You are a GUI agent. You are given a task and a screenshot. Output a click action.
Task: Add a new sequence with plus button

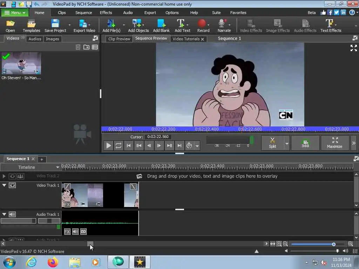pyautogui.click(x=42, y=159)
